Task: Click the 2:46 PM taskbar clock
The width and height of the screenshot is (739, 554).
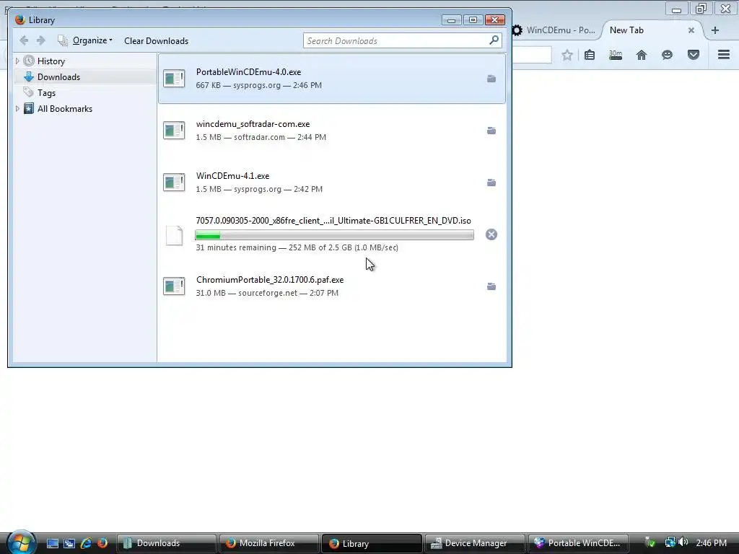Action: point(711,543)
